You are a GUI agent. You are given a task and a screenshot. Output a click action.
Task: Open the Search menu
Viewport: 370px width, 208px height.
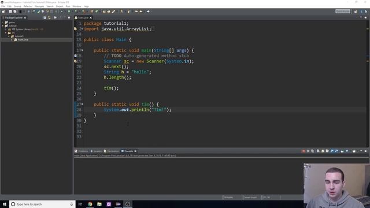(50, 6)
